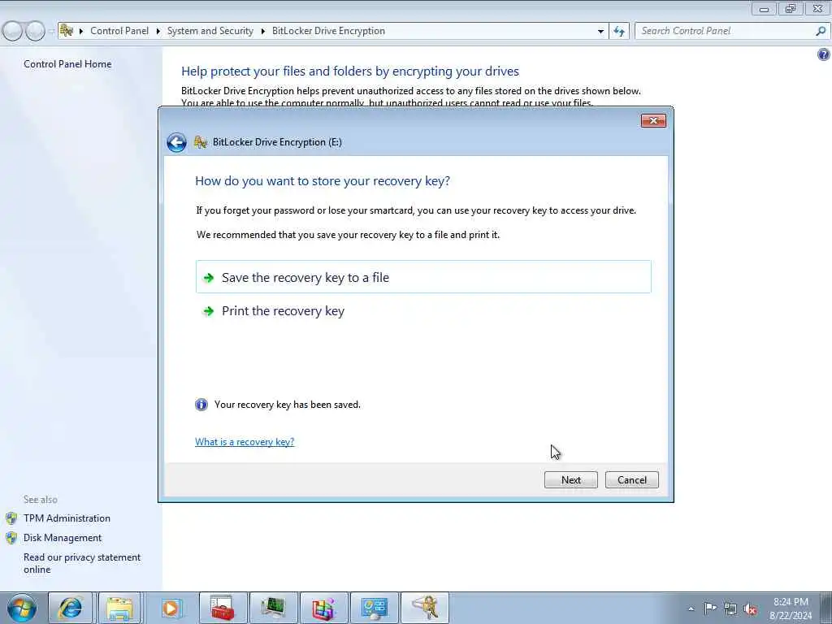Screen dimensions: 832x624
Task: Open the Windows Start menu
Action: click(x=22, y=608)
